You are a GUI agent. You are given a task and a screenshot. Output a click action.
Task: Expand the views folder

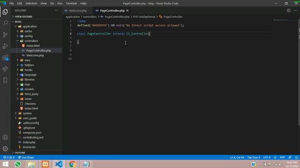[x=28, y=99]
